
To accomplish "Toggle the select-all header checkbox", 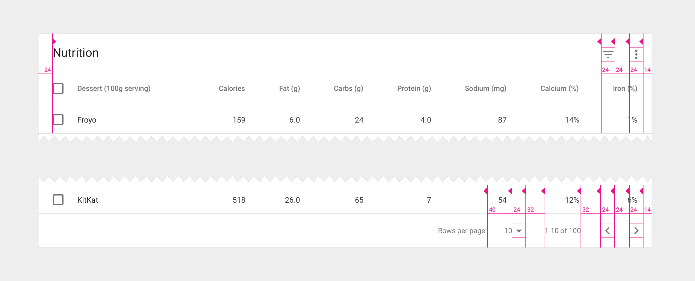I will point(58,88).
